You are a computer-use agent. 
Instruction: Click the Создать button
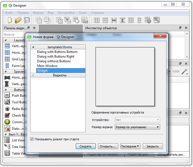[x=86, y=146]
